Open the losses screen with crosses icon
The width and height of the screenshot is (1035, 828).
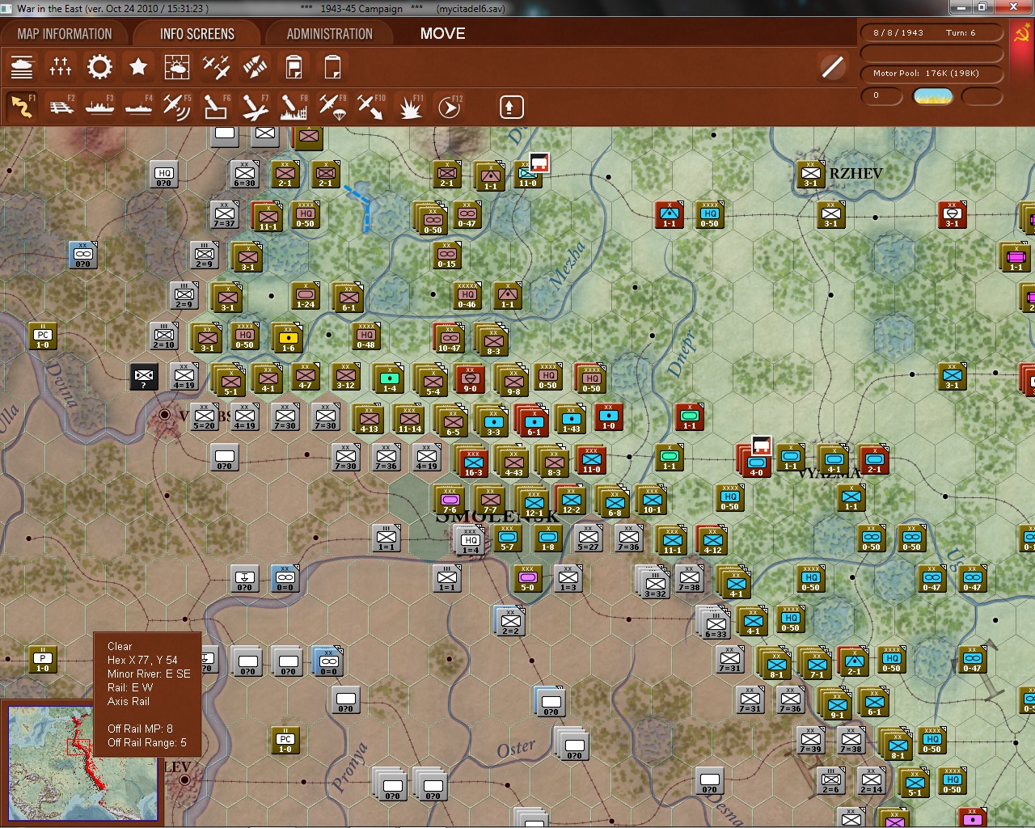click(61, 66)
